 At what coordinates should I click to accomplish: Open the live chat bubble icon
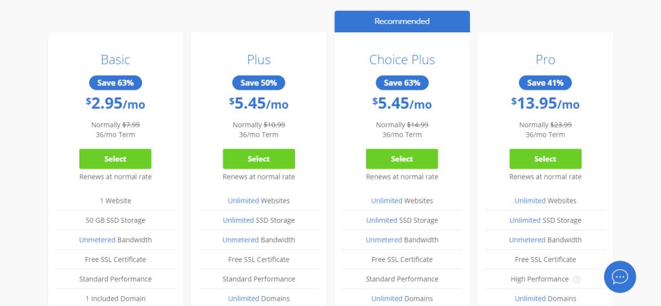620,277
